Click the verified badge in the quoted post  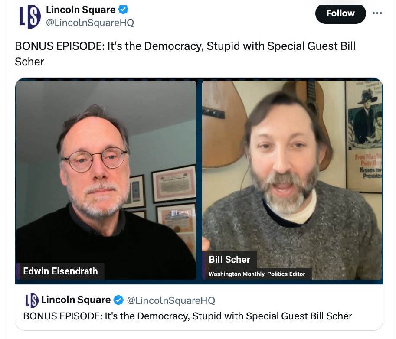point(118,300)
